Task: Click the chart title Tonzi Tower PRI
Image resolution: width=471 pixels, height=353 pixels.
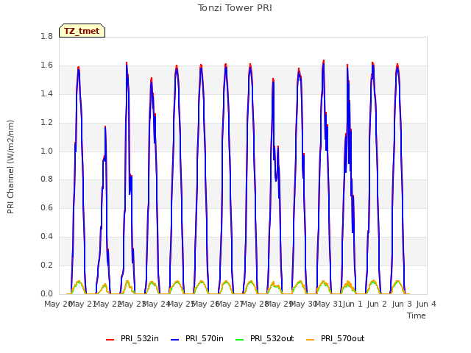Action: click(x=235, y=8)
